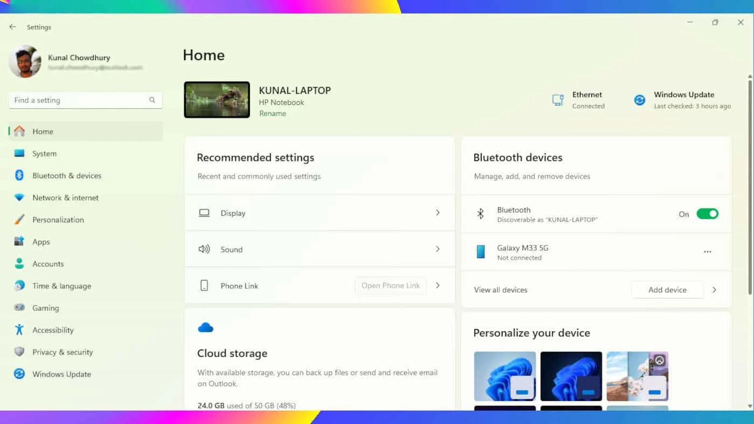Open Windows Update in the sidebar

(x=86, y=374)
